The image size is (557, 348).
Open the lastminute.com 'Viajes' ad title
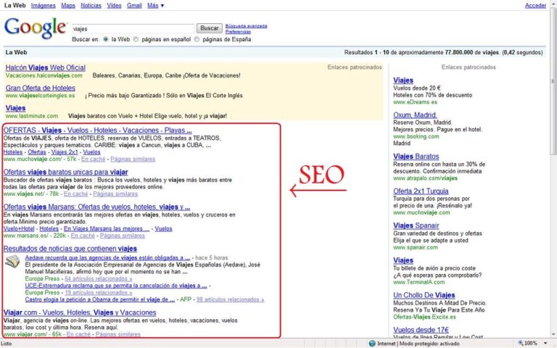[x=16, y=108]
